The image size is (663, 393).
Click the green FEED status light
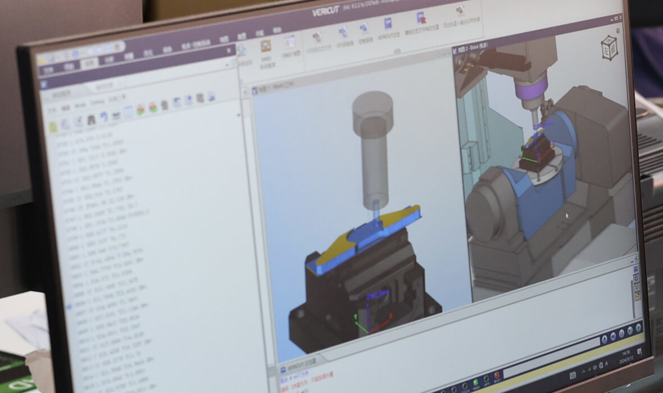(x=476, y=382)
